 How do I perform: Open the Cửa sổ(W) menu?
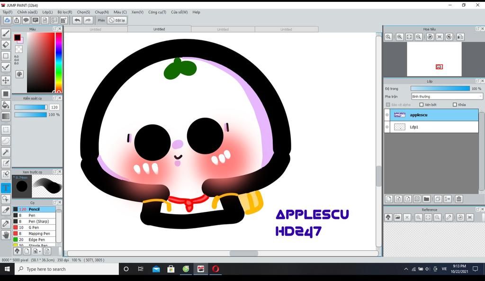pyautogui.click(x=180, y=12)
